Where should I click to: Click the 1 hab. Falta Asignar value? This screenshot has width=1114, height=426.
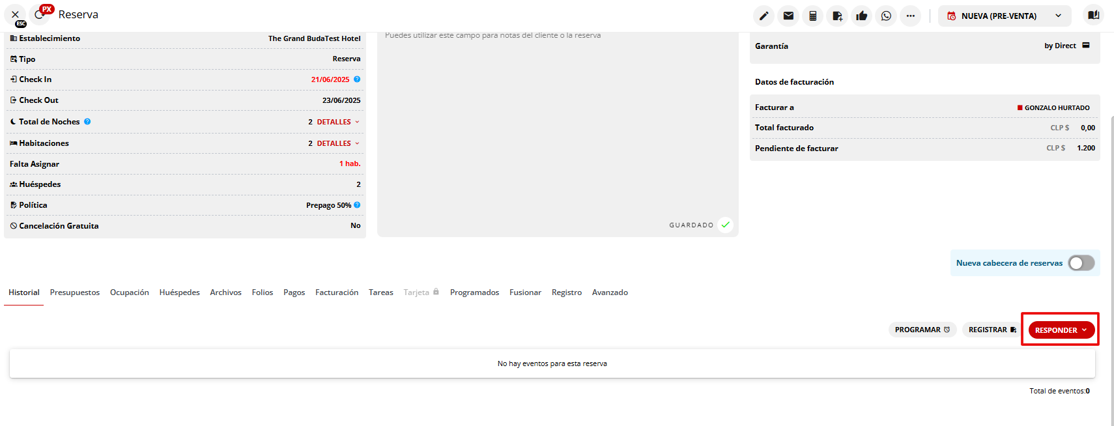350,163
